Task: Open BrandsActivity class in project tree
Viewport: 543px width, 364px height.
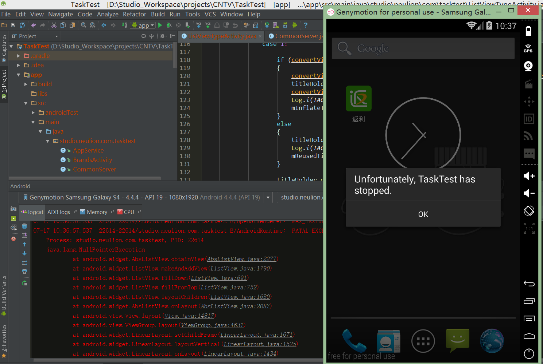Action: coord(92,160)
